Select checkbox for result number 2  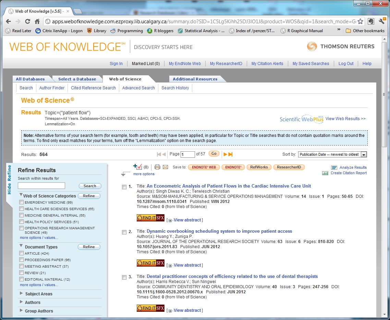[x=124, y=232]
